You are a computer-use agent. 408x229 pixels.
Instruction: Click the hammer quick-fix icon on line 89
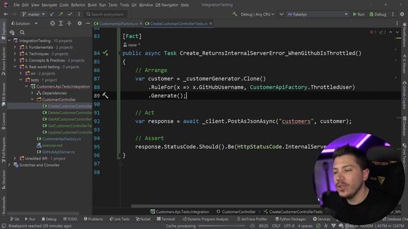pos(105,95)
